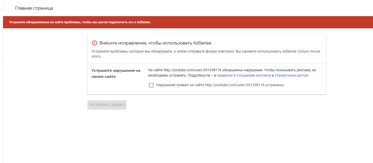Screen dimensions: 373x163
Task: Click the red banner warning message
Action: click(80, 22)
